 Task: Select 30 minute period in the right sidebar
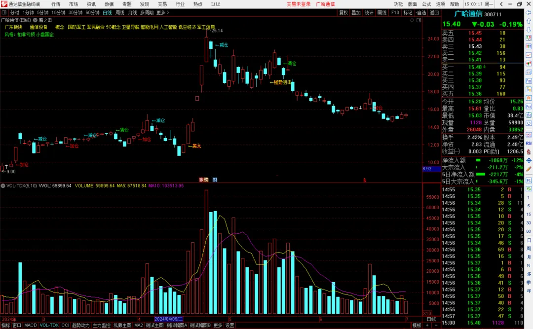coord(529,223)
